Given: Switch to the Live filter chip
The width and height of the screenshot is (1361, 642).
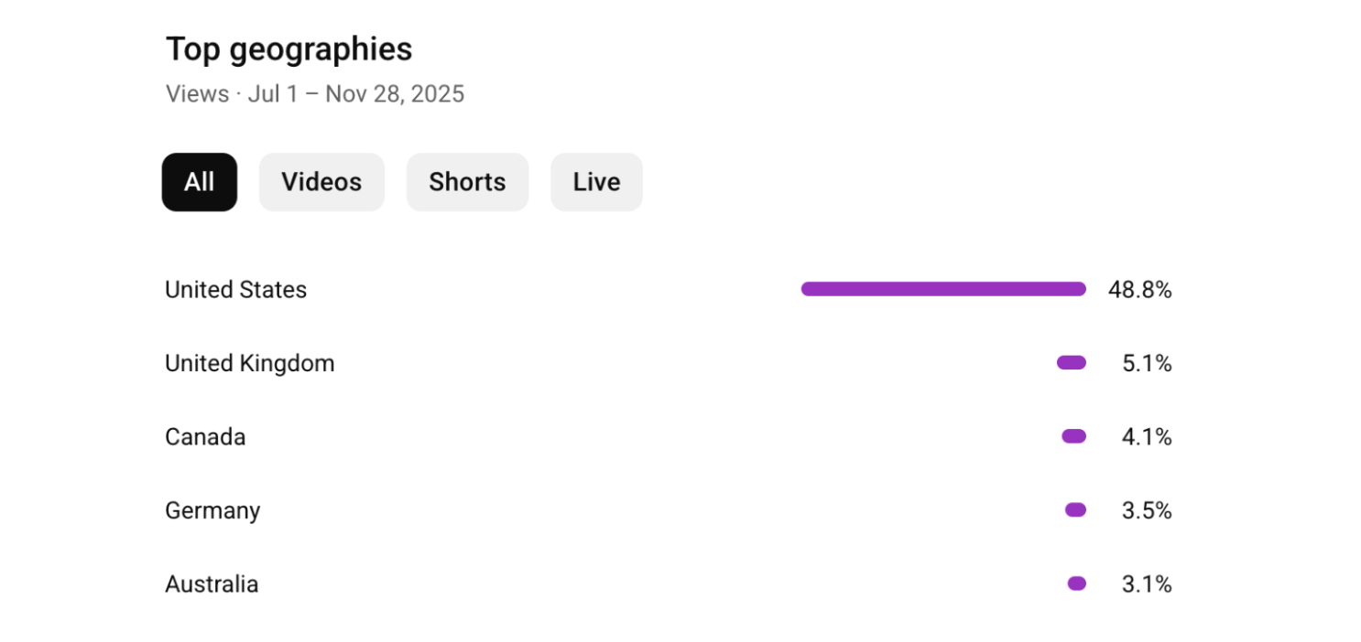Looking at the screenshot, I should 596,182.
